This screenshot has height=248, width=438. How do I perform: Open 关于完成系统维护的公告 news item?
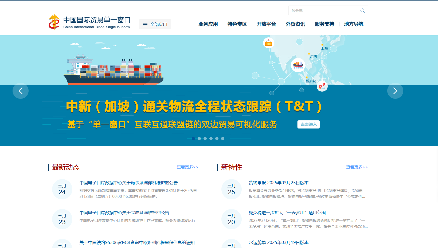(124, 213)
